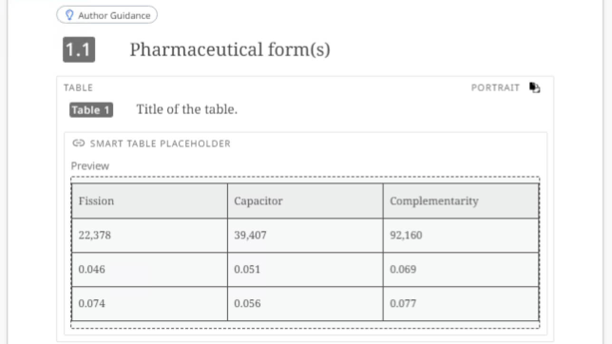
Task: Select the cell containing 0.077
Action: 461,304
